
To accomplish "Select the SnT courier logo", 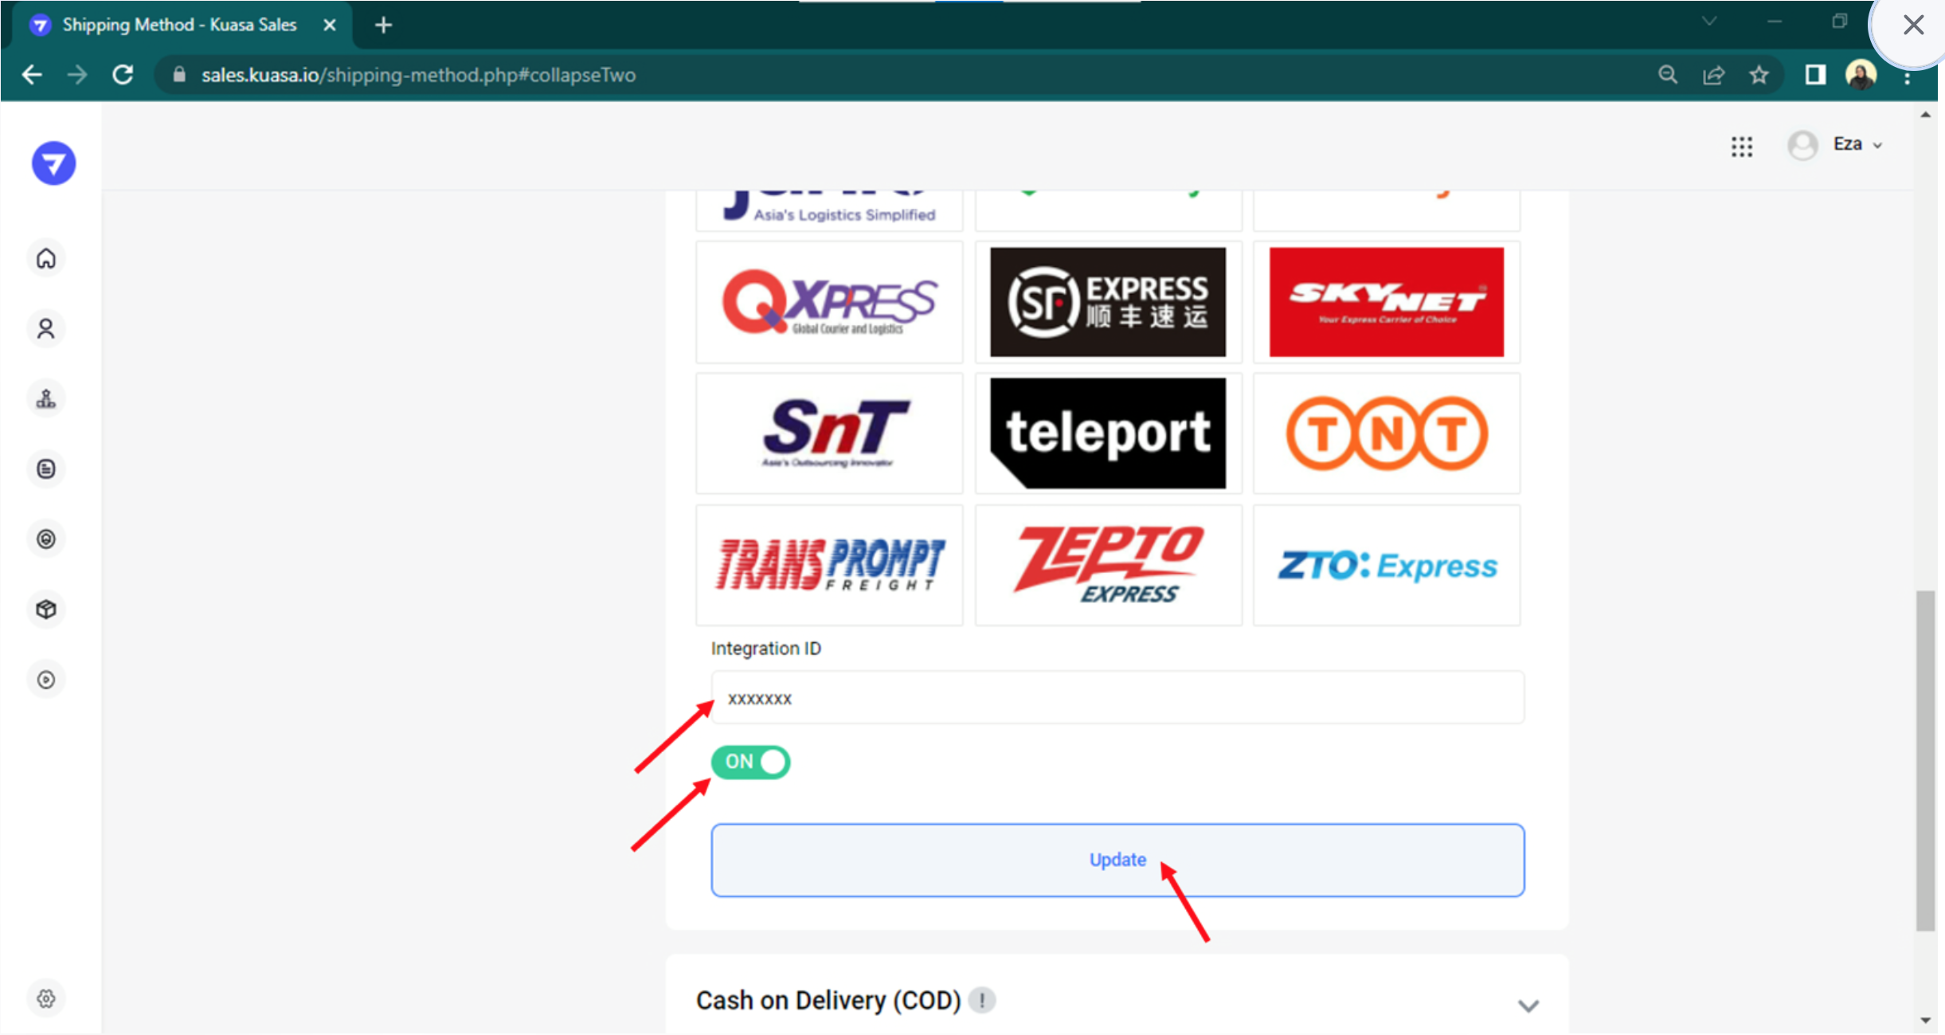I will pos(829,433).
